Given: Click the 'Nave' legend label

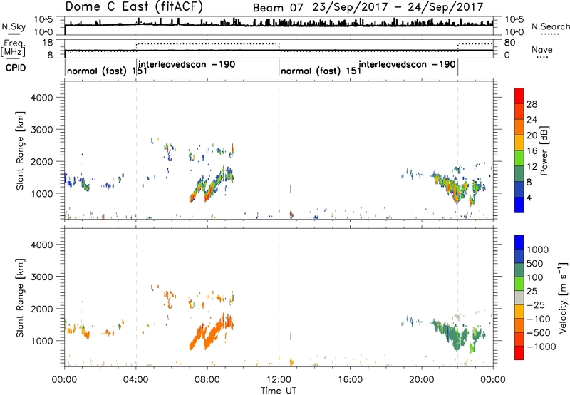Looking at the screenshot, I should tap(542, 50).
